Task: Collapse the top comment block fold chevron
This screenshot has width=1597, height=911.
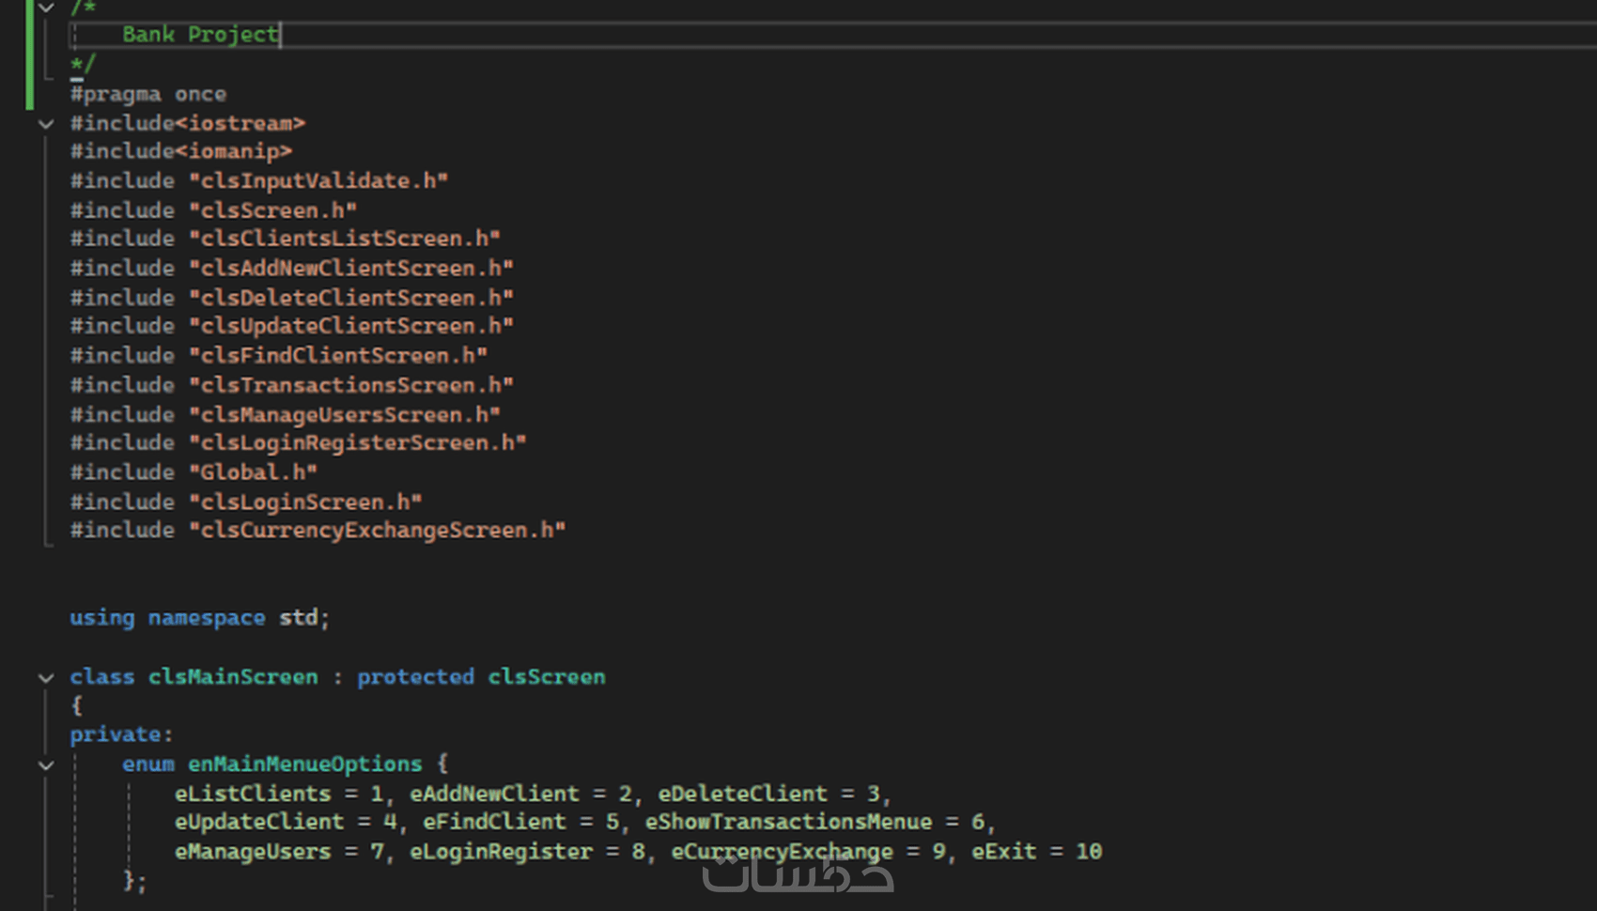Action: click(x=45, y=8)
